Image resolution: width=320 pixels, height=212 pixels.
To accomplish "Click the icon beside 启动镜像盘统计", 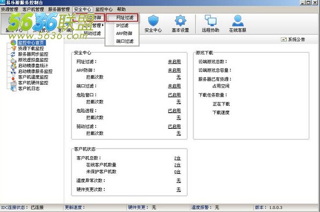I will coord(13,65).
